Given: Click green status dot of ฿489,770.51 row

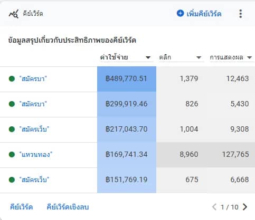Looking at the screenshot, I should (12, 78).
